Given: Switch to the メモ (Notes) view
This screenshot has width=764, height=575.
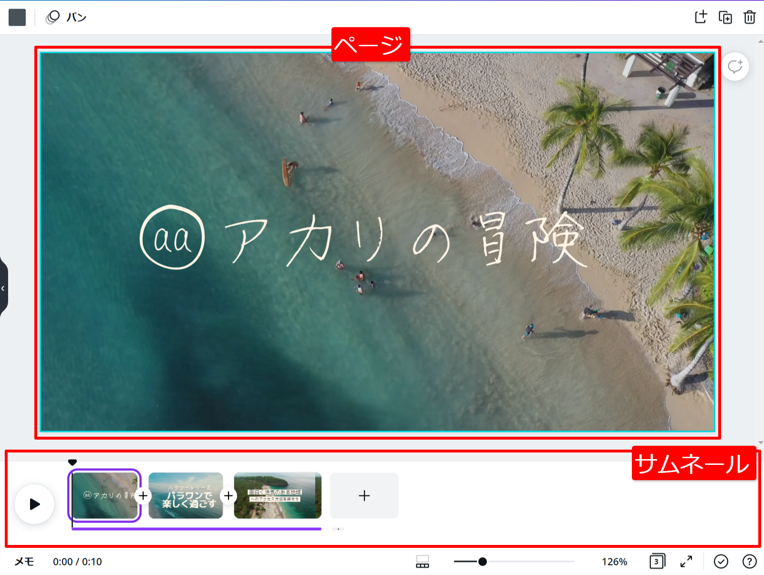Looking at the screenshot, I should coord(25,561).
